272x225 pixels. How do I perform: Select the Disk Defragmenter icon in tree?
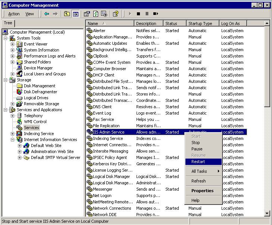19,92
